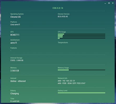The width and height of the screenshot is (116, 104).
Task: Click the Linux armv7l platform text
Action: coord(15,24)
